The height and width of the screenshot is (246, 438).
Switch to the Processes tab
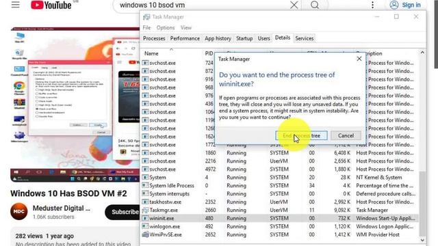coord(154,38)
